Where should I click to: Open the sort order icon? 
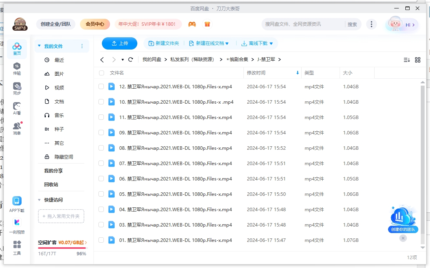407,60
